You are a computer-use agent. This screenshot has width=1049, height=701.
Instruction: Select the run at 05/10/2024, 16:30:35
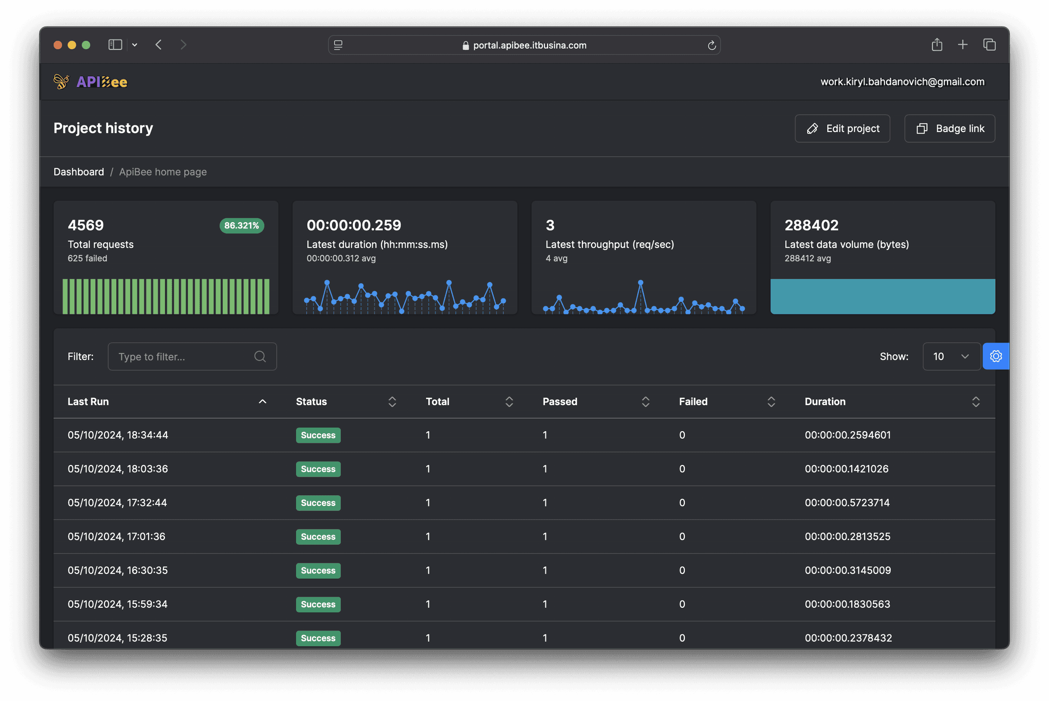click(x=524, y=570)
